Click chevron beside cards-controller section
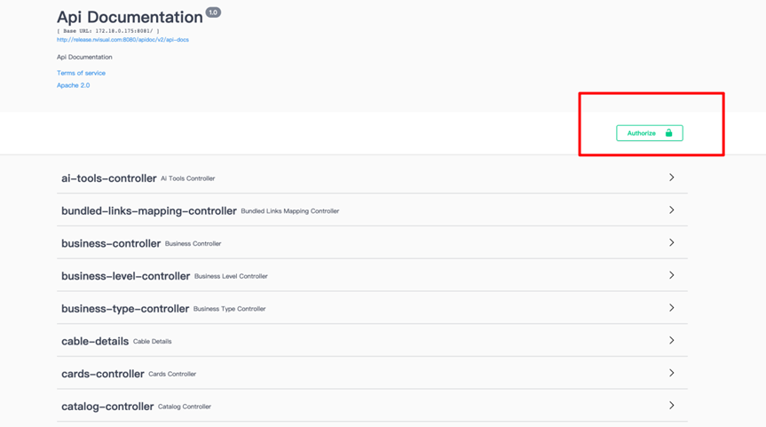Image resolution: width=766 pixels, height=427 pixels. (671, 373)
